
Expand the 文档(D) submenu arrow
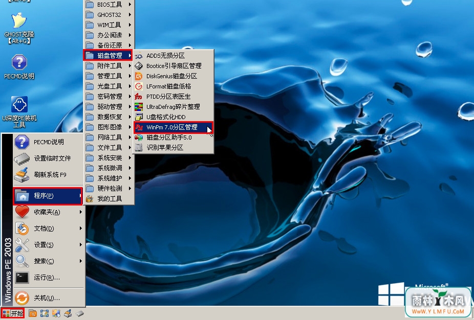coord(81,228)
